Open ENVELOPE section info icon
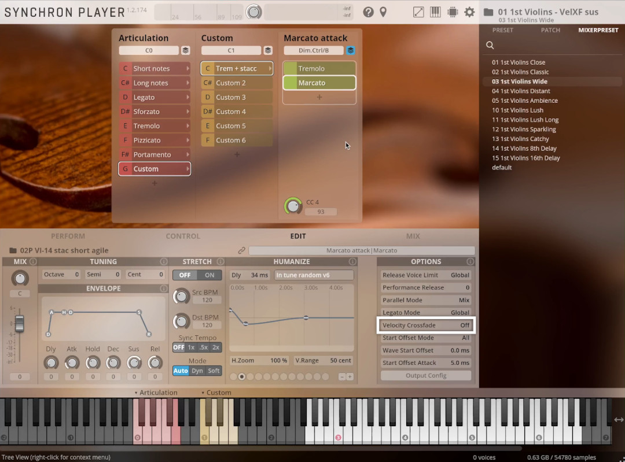The height and width of the screenshot is (462, 625). 163,289
